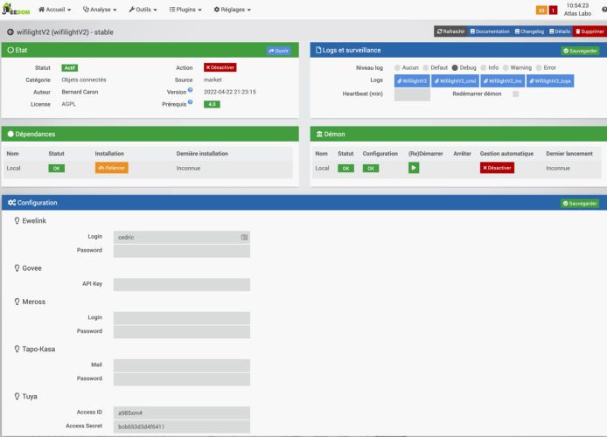Click the clock showing 10:54:23
Image resolution: width=607 pixels, height=437 pixels.
[x=577, y=5]
